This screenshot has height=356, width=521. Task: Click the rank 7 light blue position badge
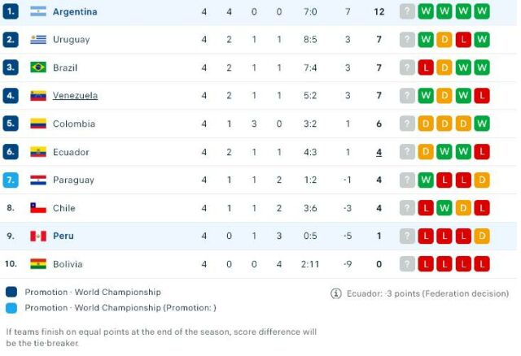(11, 180)
